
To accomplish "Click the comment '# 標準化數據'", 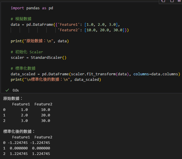I will click(x=23, y=68).
